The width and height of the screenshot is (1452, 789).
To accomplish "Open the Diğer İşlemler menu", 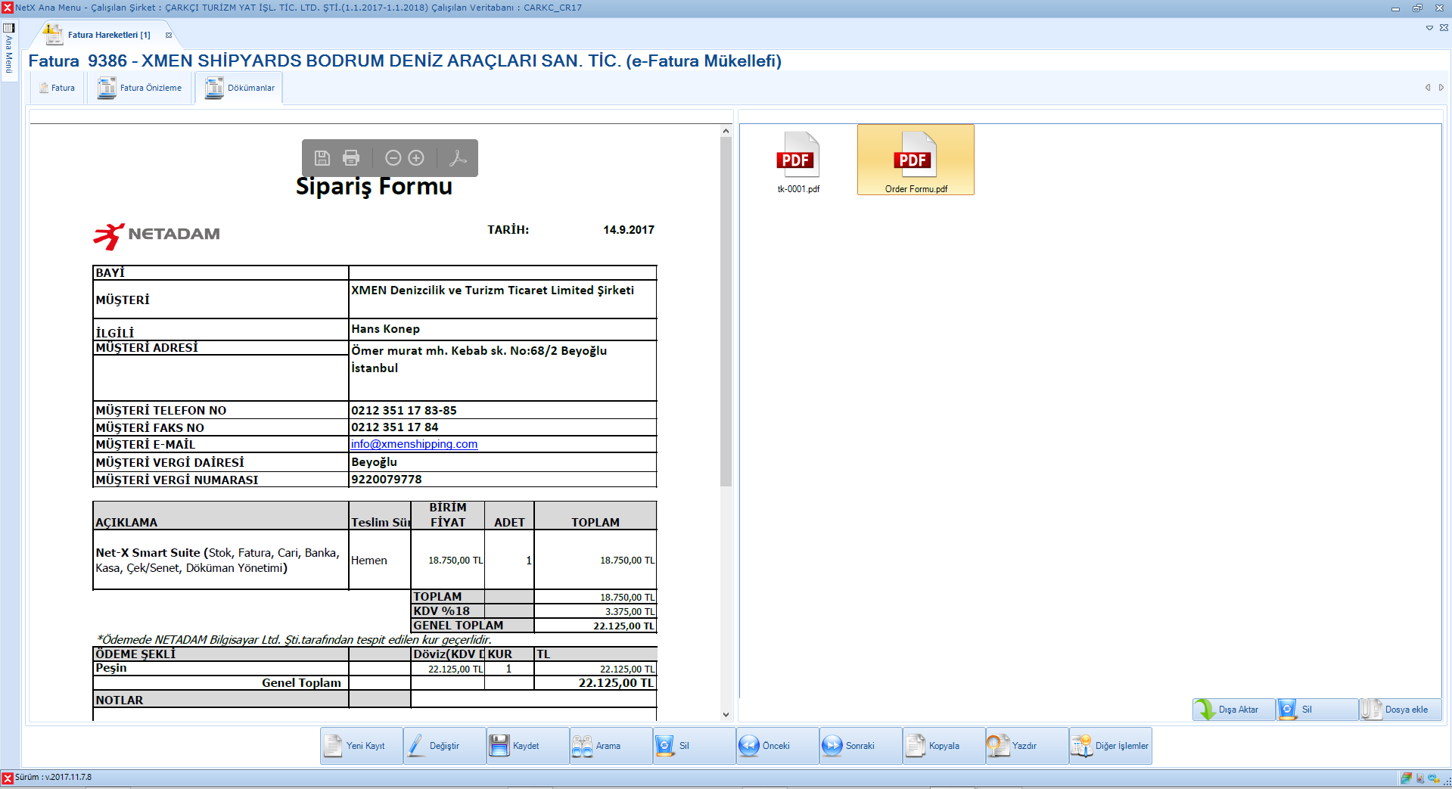I will 1110,746.
